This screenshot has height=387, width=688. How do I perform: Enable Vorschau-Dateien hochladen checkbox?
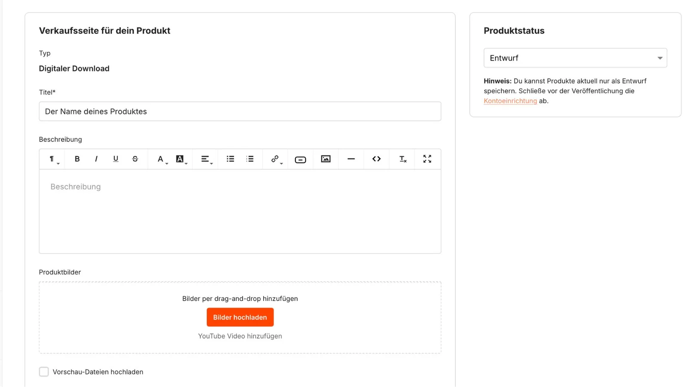tap(44, 372)
